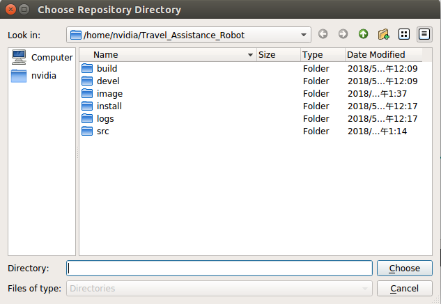The height and width of the screenshot is (304, 441).
Task: Cancel the directory selection dialog
Action: click(404, 288)
